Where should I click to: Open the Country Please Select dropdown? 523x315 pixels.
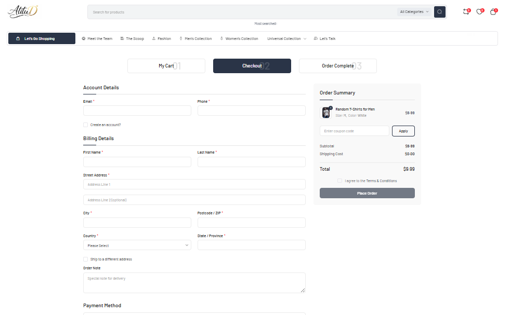tap(137, 245)
